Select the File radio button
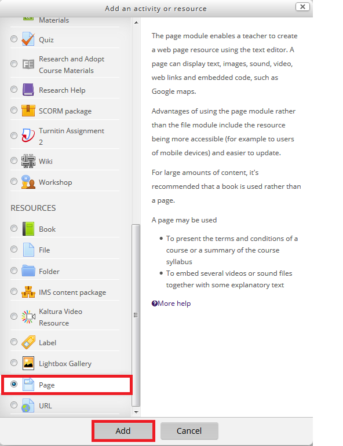This screenshot has height=446, width=343. (x=14, y=249)
